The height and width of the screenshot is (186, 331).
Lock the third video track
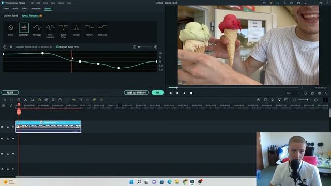coord(8,154)
